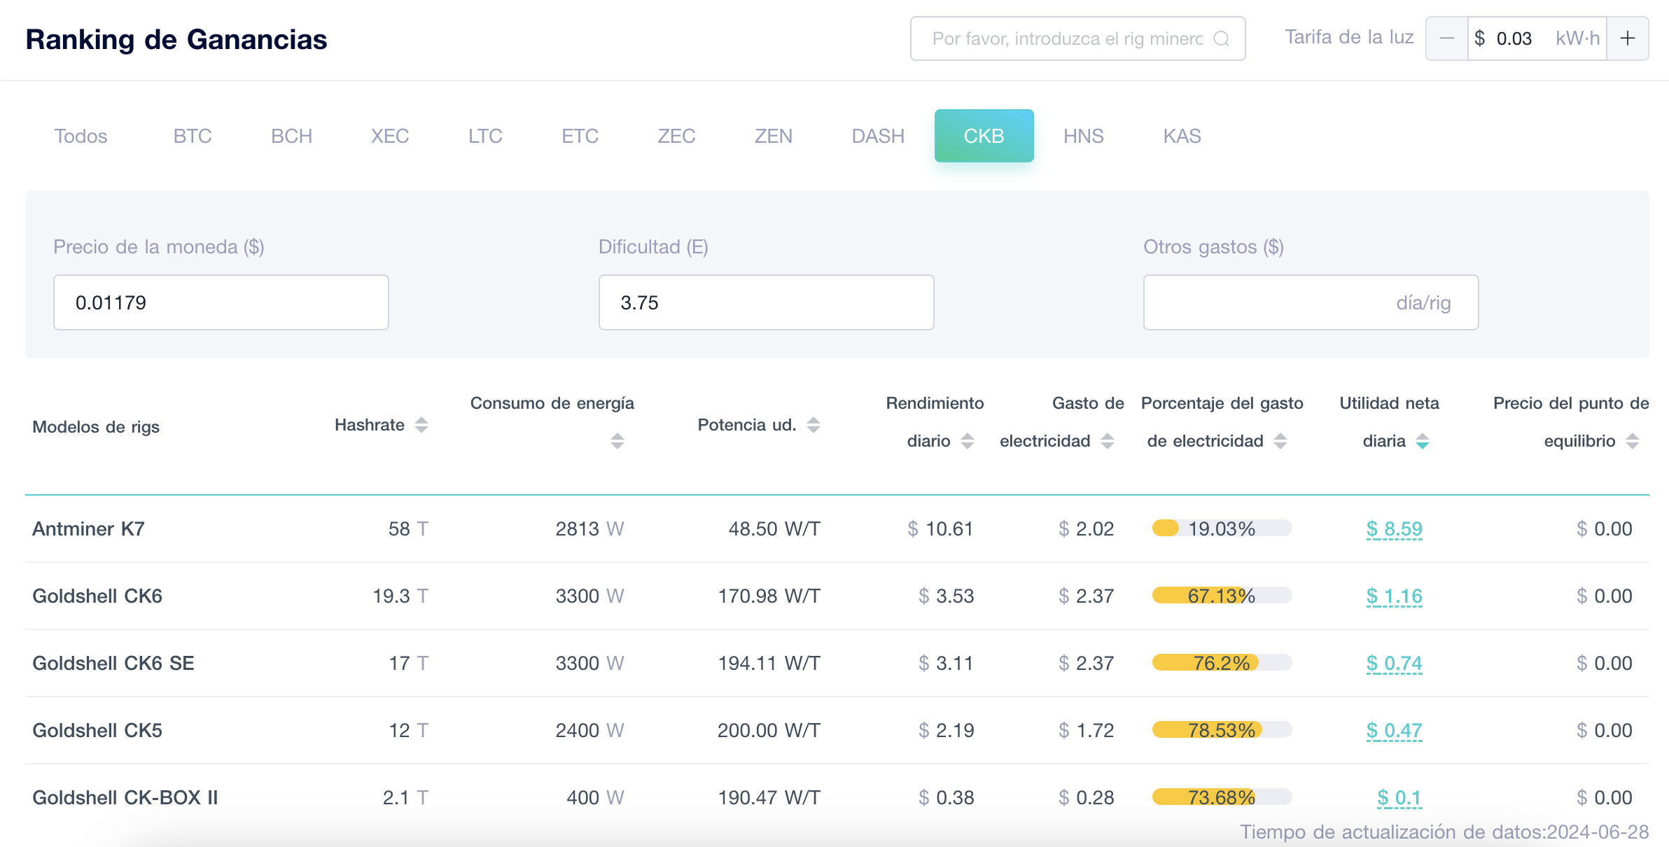Click the 73.68% electricity percentage bar
Image resolution: width=1669 pixels, height=847 pixels.
pos(1222,797)
